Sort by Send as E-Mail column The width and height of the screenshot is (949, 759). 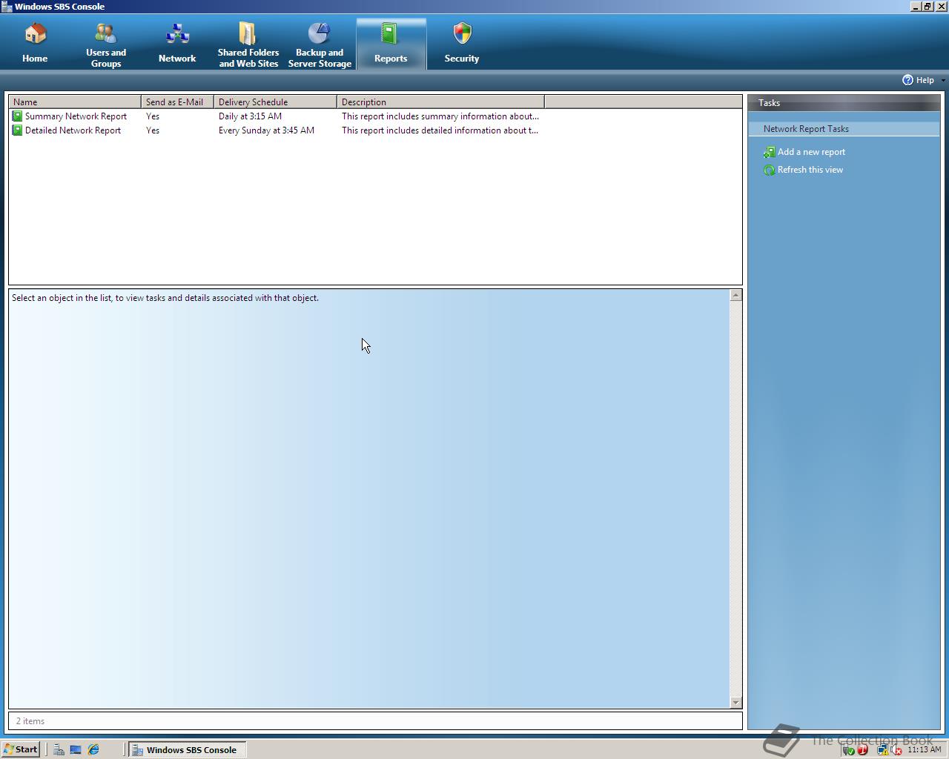(177, 102)
